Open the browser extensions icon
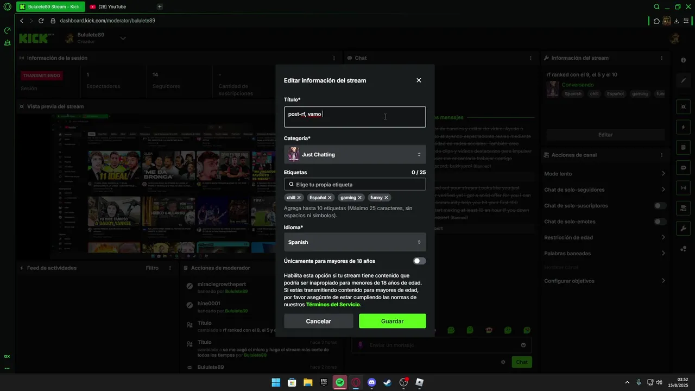 coord(656,21)
